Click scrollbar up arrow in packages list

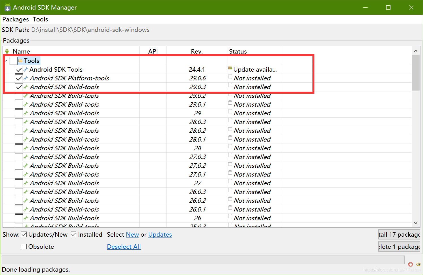click(416, 51)
